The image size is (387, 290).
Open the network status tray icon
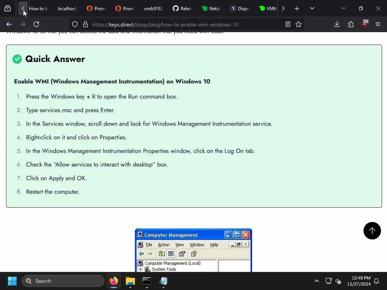click(328, 281)
